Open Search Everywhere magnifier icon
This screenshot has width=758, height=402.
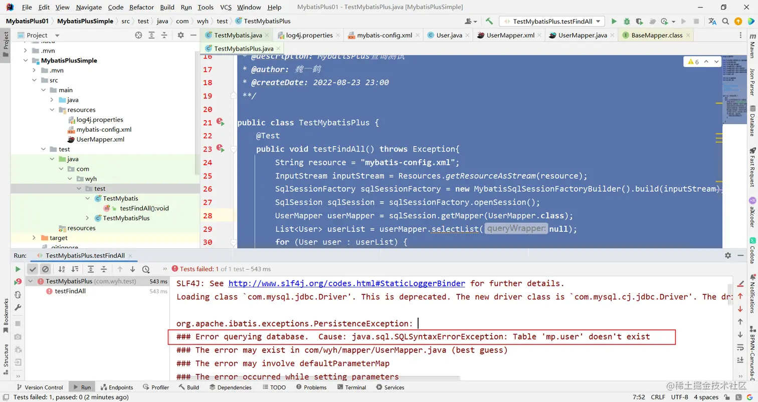click(725, 22)
